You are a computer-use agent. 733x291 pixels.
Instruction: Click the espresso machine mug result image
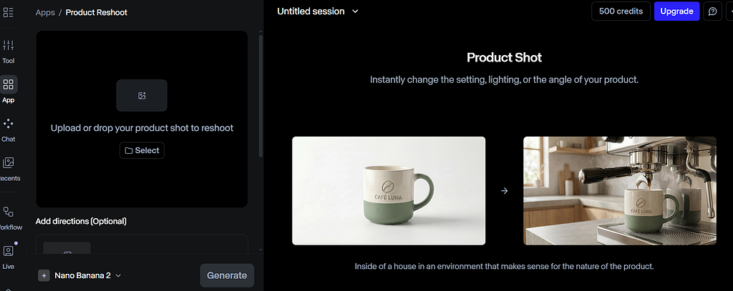[619, 191]
